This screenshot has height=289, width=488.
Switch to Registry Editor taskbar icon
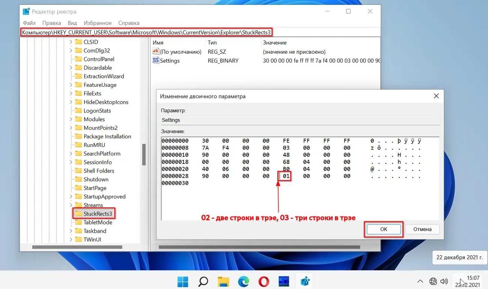point(304,281)
